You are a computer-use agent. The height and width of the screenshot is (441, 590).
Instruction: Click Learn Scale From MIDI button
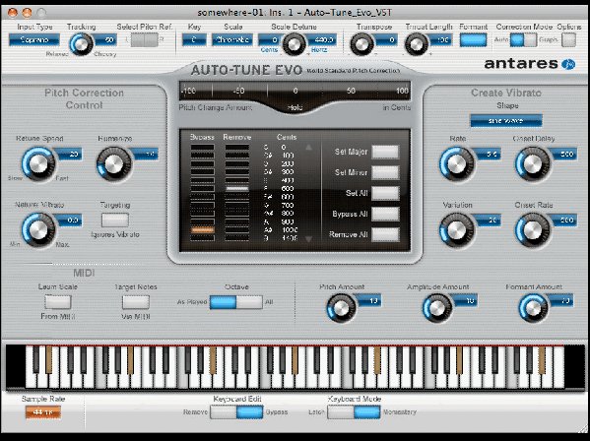click(58, 301)
